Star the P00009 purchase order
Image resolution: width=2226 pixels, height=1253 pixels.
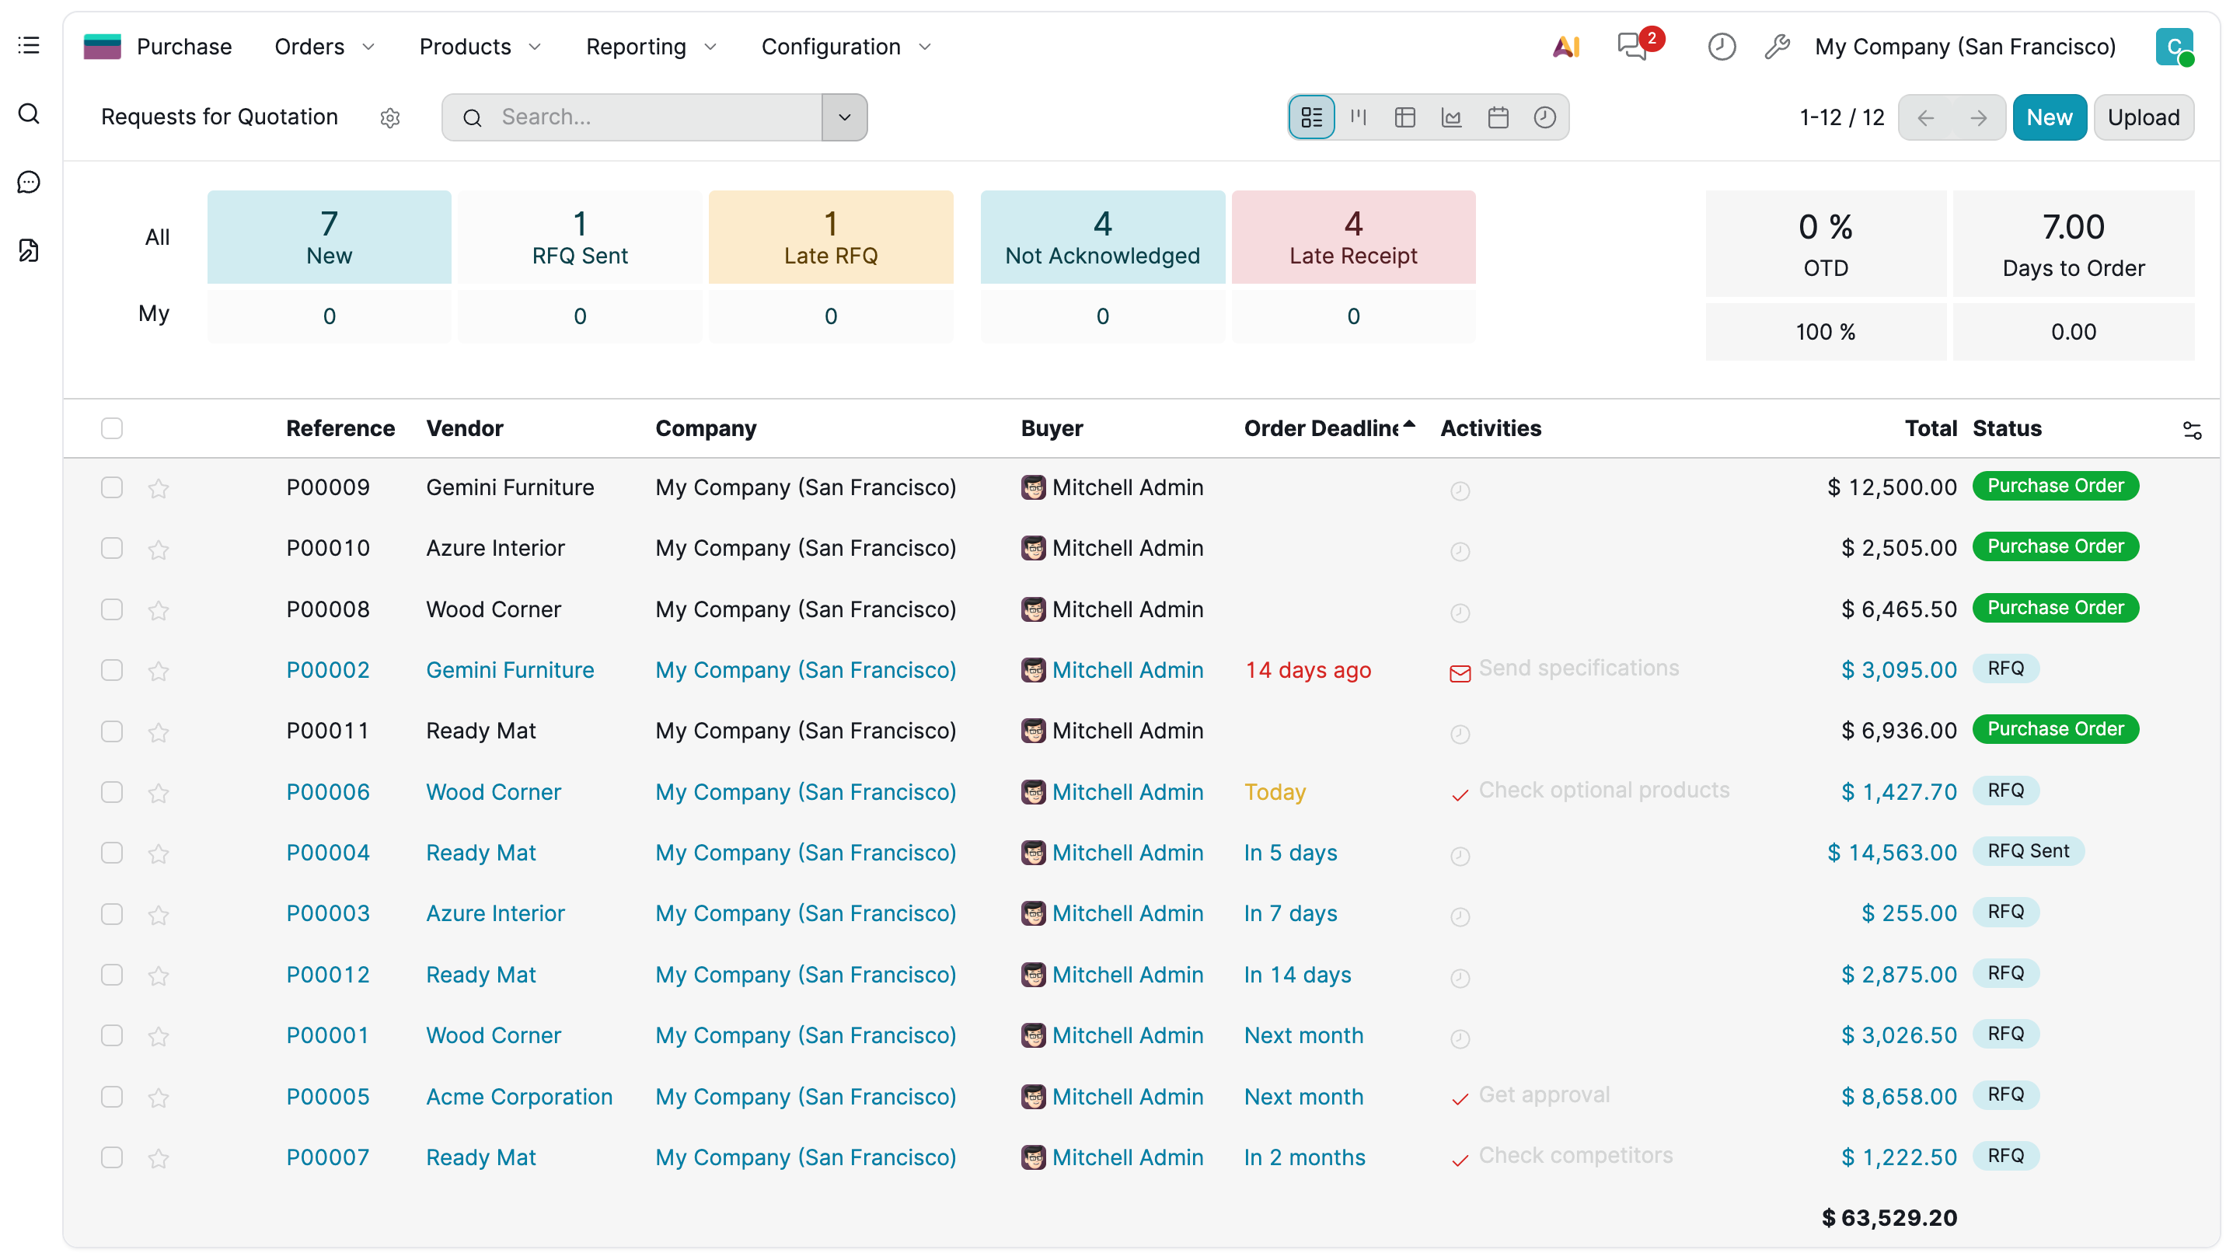tap(158, 488)
